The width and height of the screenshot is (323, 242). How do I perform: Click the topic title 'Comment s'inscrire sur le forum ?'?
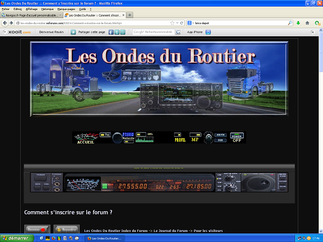68,212
